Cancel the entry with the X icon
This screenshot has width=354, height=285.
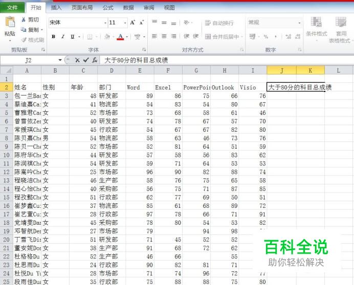(77, 60)
